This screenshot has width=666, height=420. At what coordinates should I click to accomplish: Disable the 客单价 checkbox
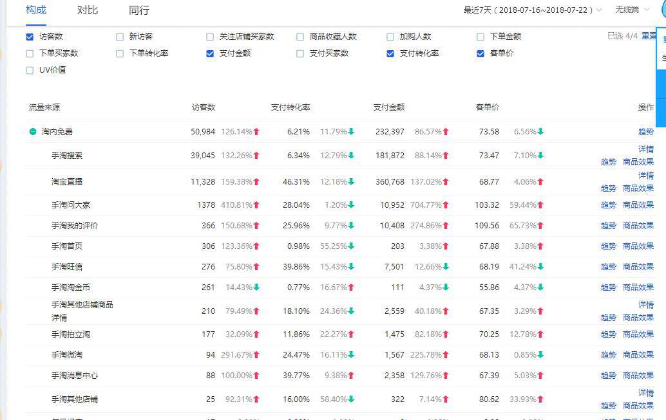(480, 54)
